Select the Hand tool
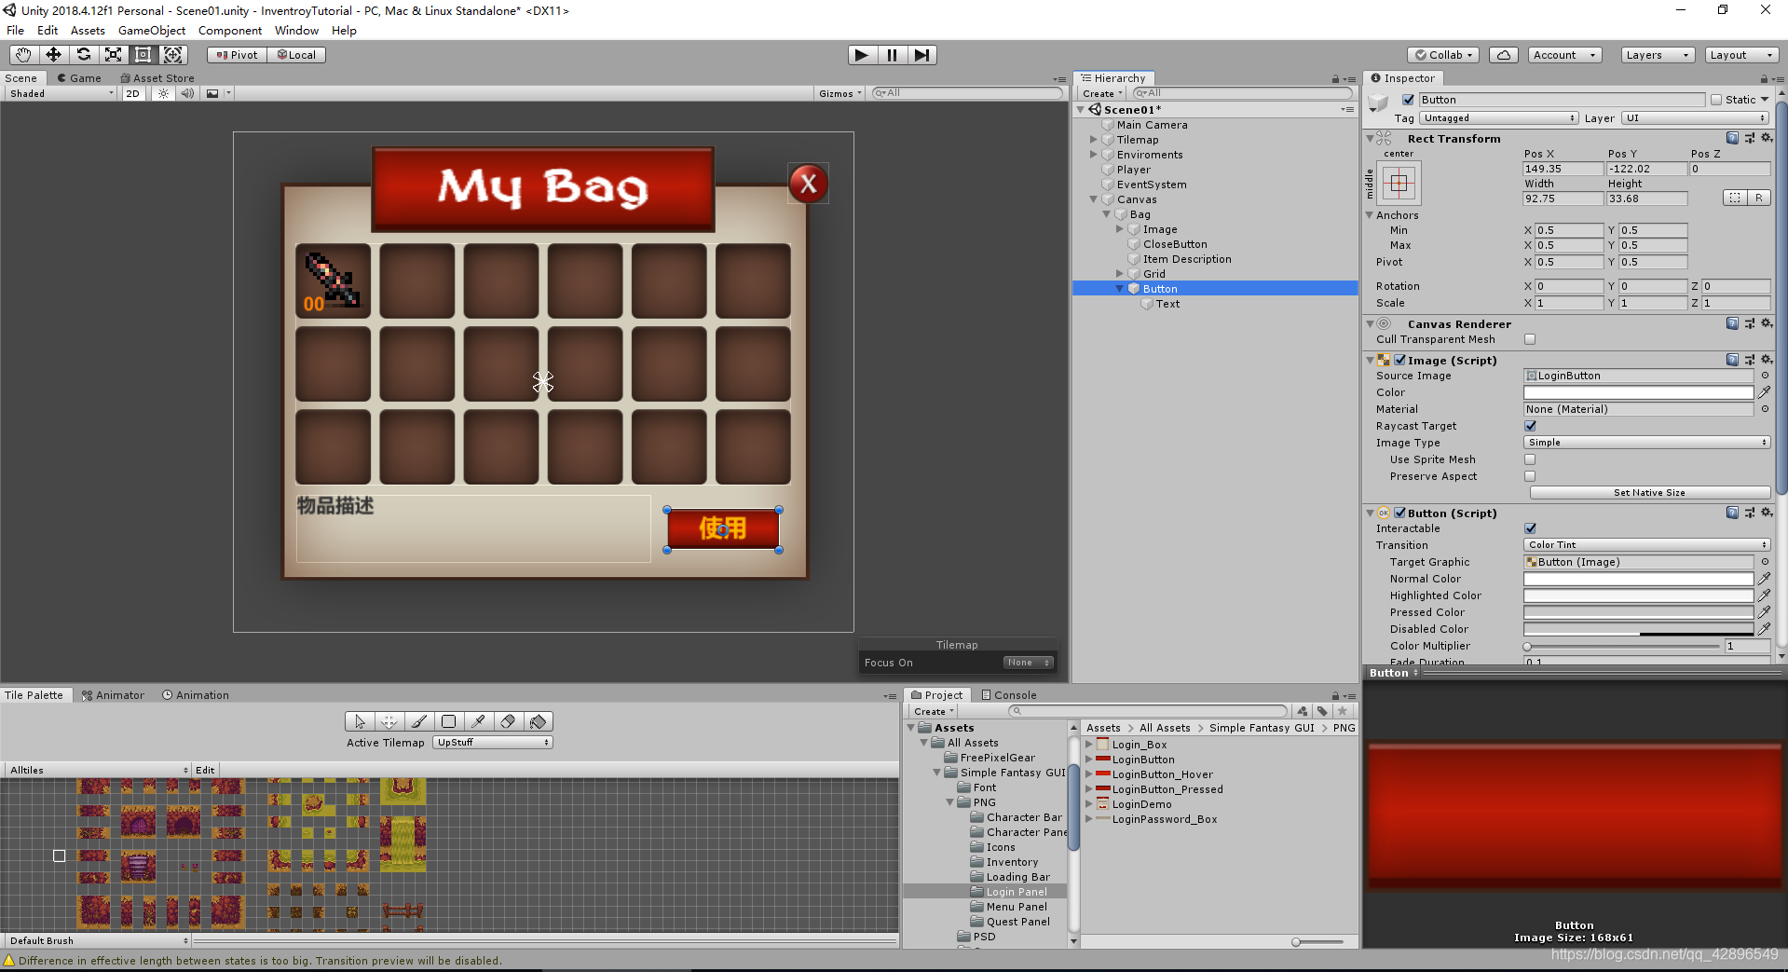This screenshot has width=1788, height=972. pyautogui.click(x=22, y=54)
